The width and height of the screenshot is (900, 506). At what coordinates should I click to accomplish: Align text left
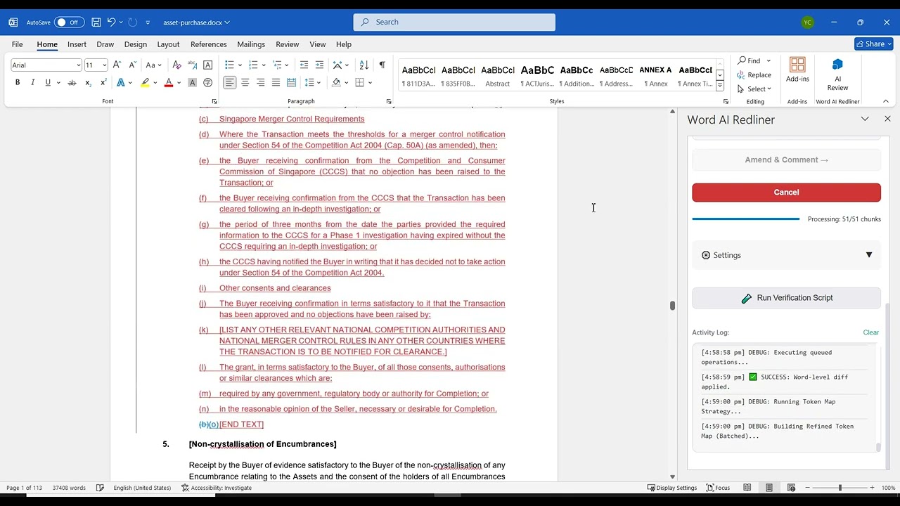pyautogui.click(x=230, y=82)
